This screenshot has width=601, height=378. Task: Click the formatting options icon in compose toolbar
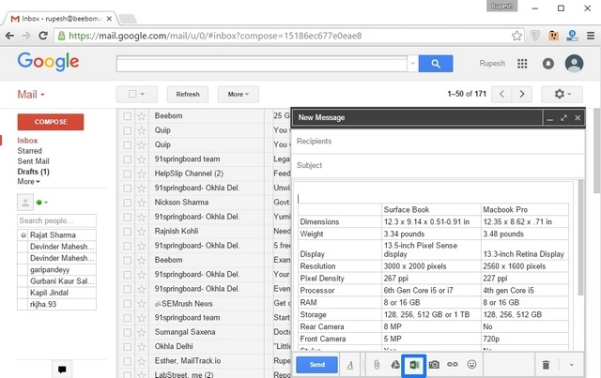click(350, 365)
